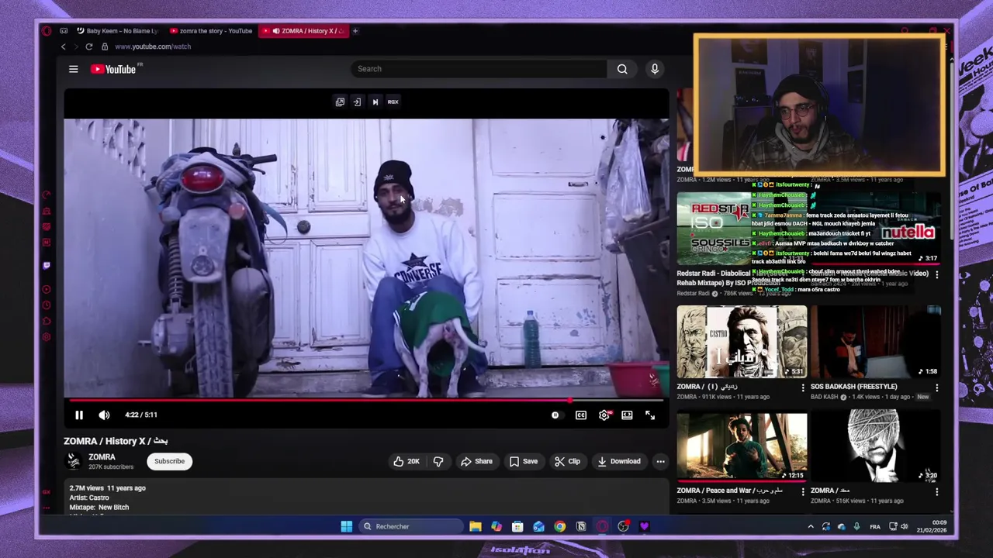993x558 pixels.
Task: Pause the video playback
Action: pos(79,415)
